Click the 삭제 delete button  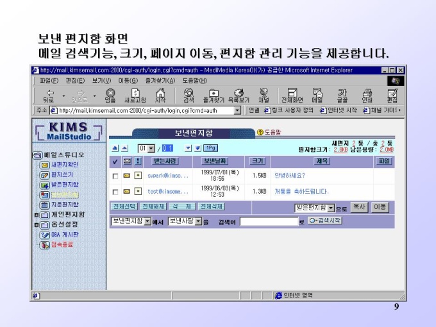pyautogui.click(x=182, y=206)
